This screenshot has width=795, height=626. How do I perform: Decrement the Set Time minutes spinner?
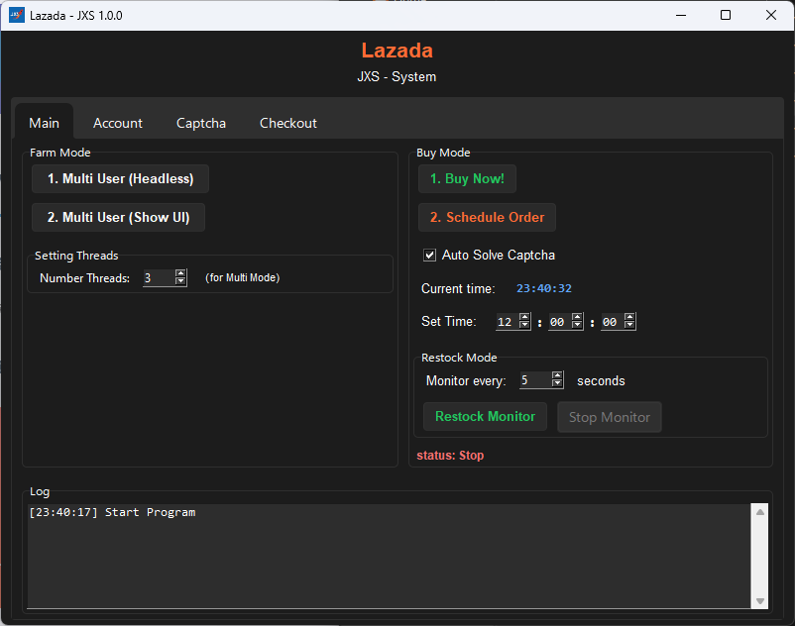(577, 326)
